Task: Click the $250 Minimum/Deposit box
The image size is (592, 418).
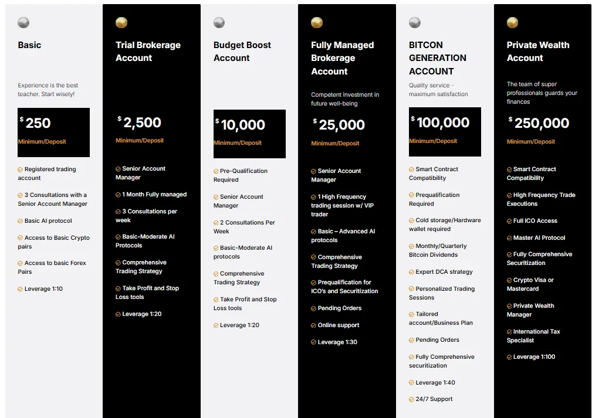Action: click(x=53, y=132)
